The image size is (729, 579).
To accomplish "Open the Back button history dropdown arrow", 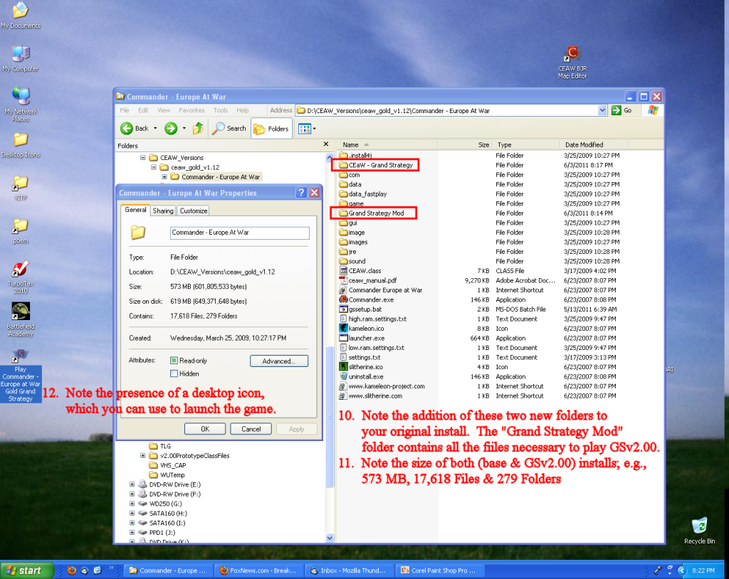I will point(155,128).
